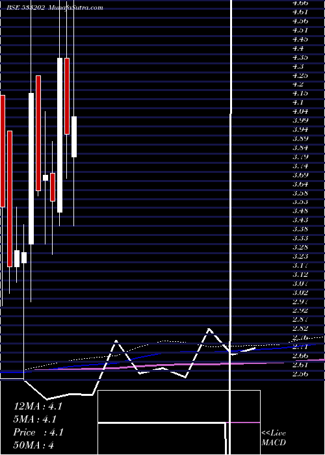This screenshot has height=455, width=325.
Task: Click the 4.15 price axis label
Action: tap(300, 94)
